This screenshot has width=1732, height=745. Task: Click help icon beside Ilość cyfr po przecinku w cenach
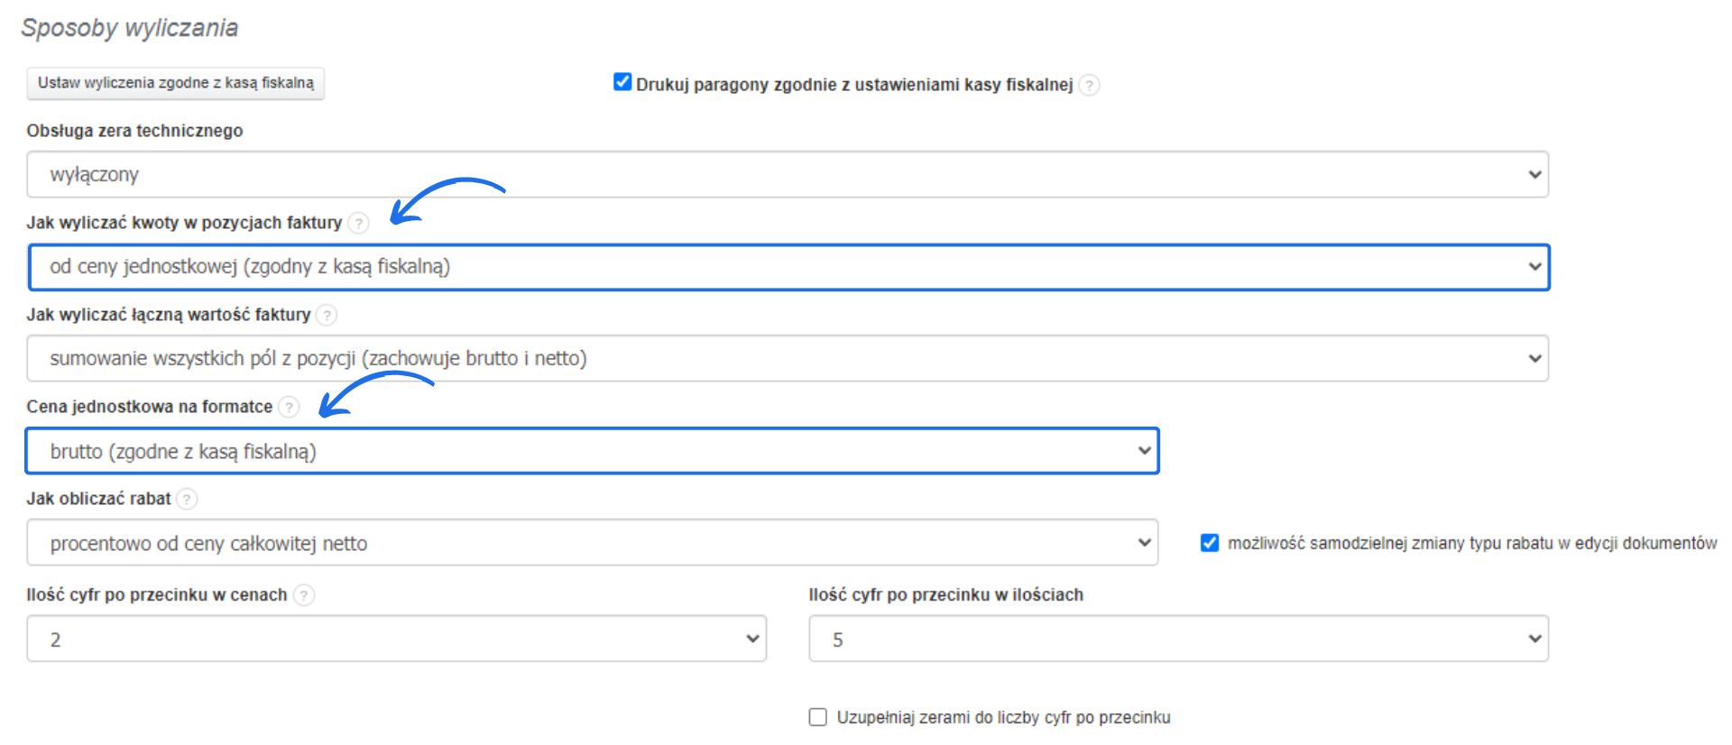point(305,595)
